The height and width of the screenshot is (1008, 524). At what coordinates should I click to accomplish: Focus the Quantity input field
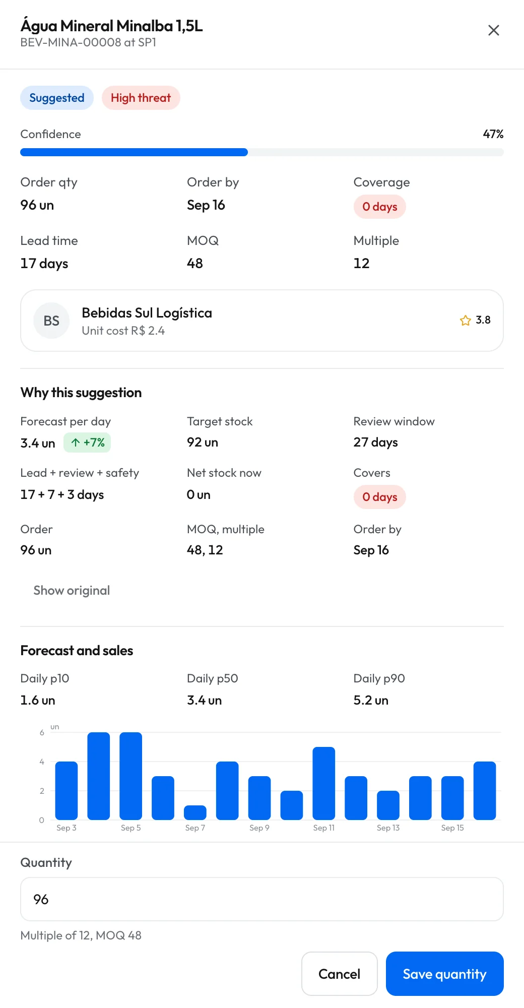coord(262,899)
